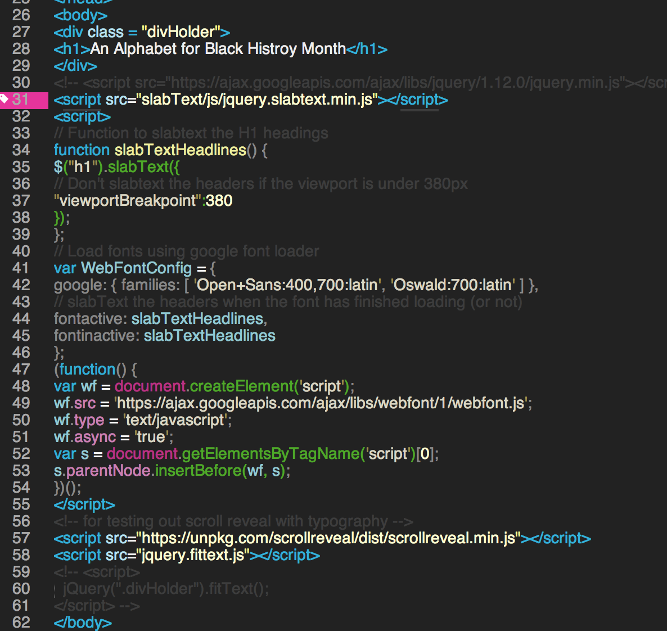Click heading text "An Alphabet for Black Histroy Month"
667x631 pixels.
tap(218, 49)
